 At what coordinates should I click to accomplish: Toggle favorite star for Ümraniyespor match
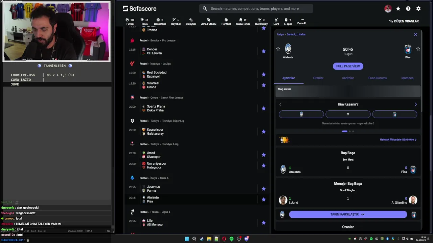point(264,165)
